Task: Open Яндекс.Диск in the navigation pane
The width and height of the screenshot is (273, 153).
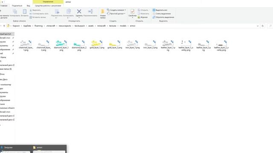Action: point(4,79)
